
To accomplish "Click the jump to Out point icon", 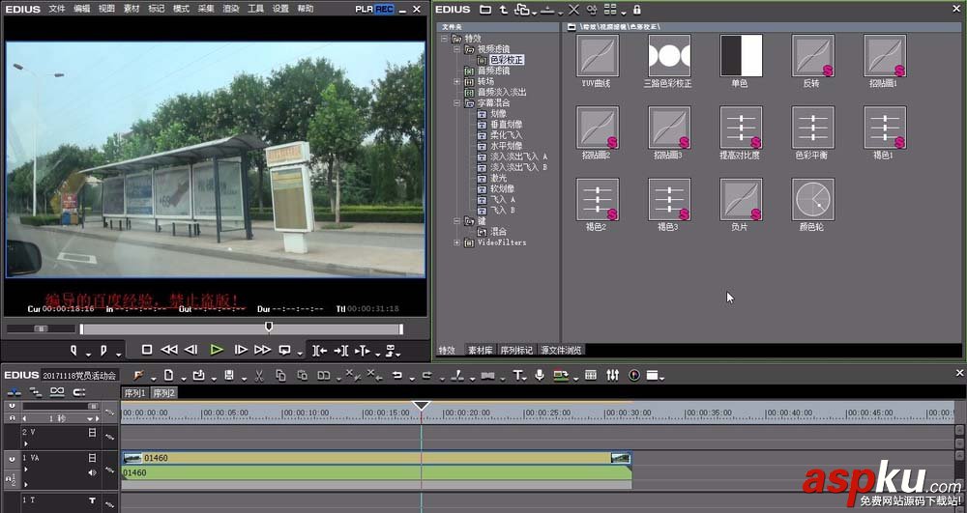I will point(341,351).
